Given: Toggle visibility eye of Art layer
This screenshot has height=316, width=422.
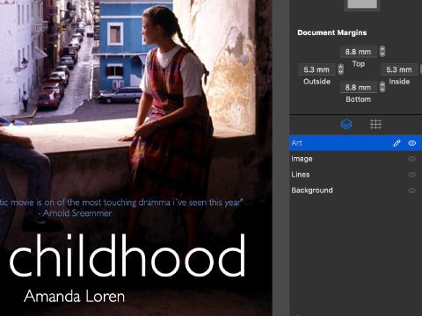Looking at the screenshot, I should click(412, 143).
